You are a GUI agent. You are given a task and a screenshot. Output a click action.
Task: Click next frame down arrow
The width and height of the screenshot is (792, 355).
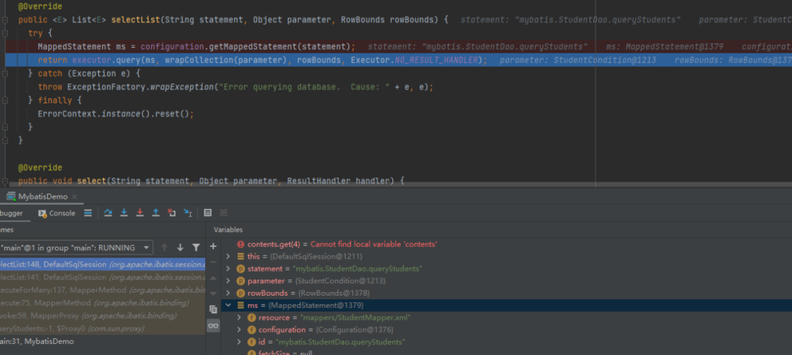(180, 247)
